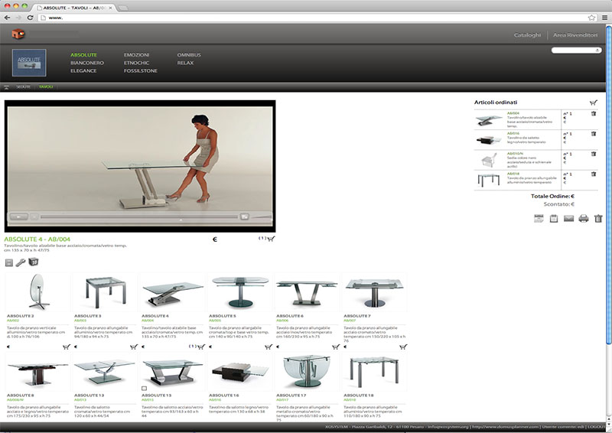Remove the AB/018 dining table from order
This screenshot has height=433, width=612.
click(594, 174)
